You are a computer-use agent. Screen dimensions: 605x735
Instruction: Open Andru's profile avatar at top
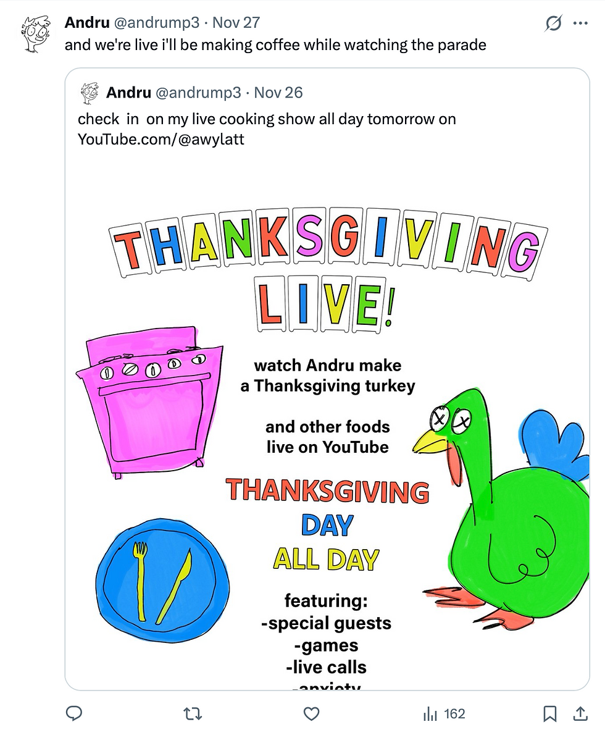(x=36, y=33)
